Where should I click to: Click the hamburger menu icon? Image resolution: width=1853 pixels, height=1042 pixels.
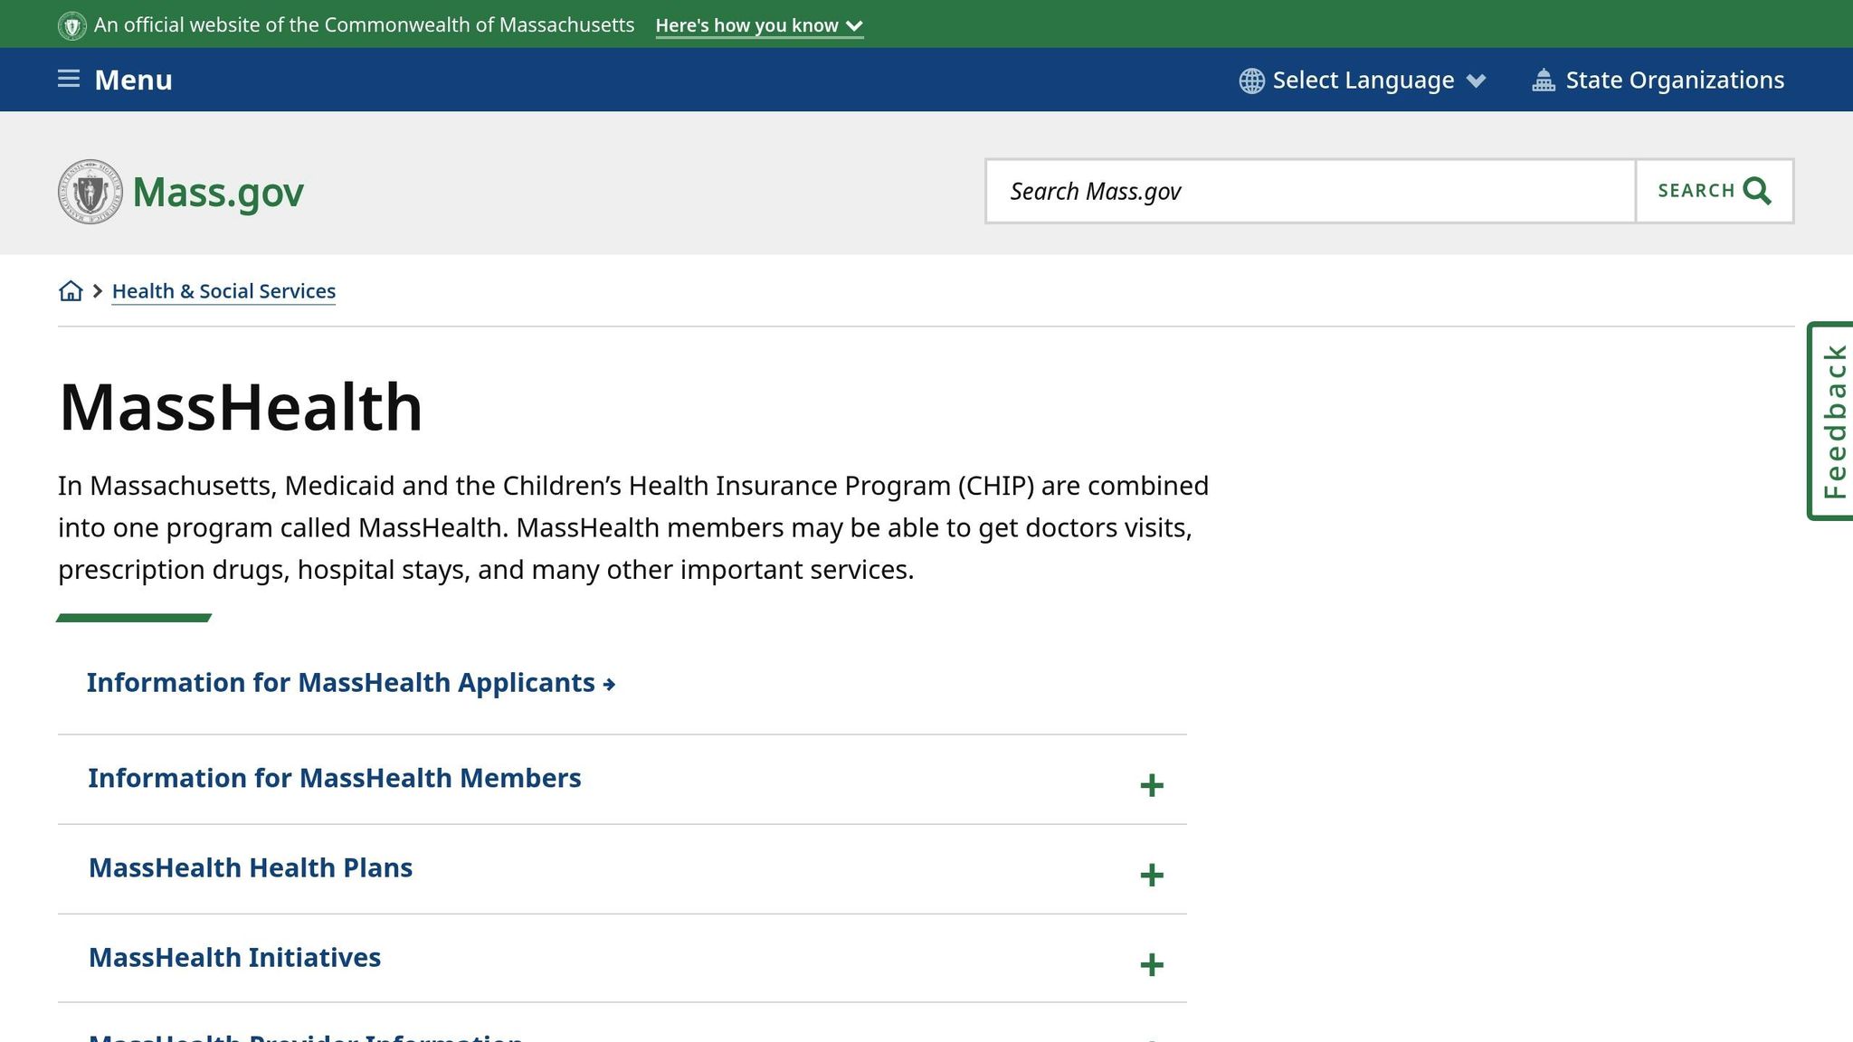coord(68,79)
